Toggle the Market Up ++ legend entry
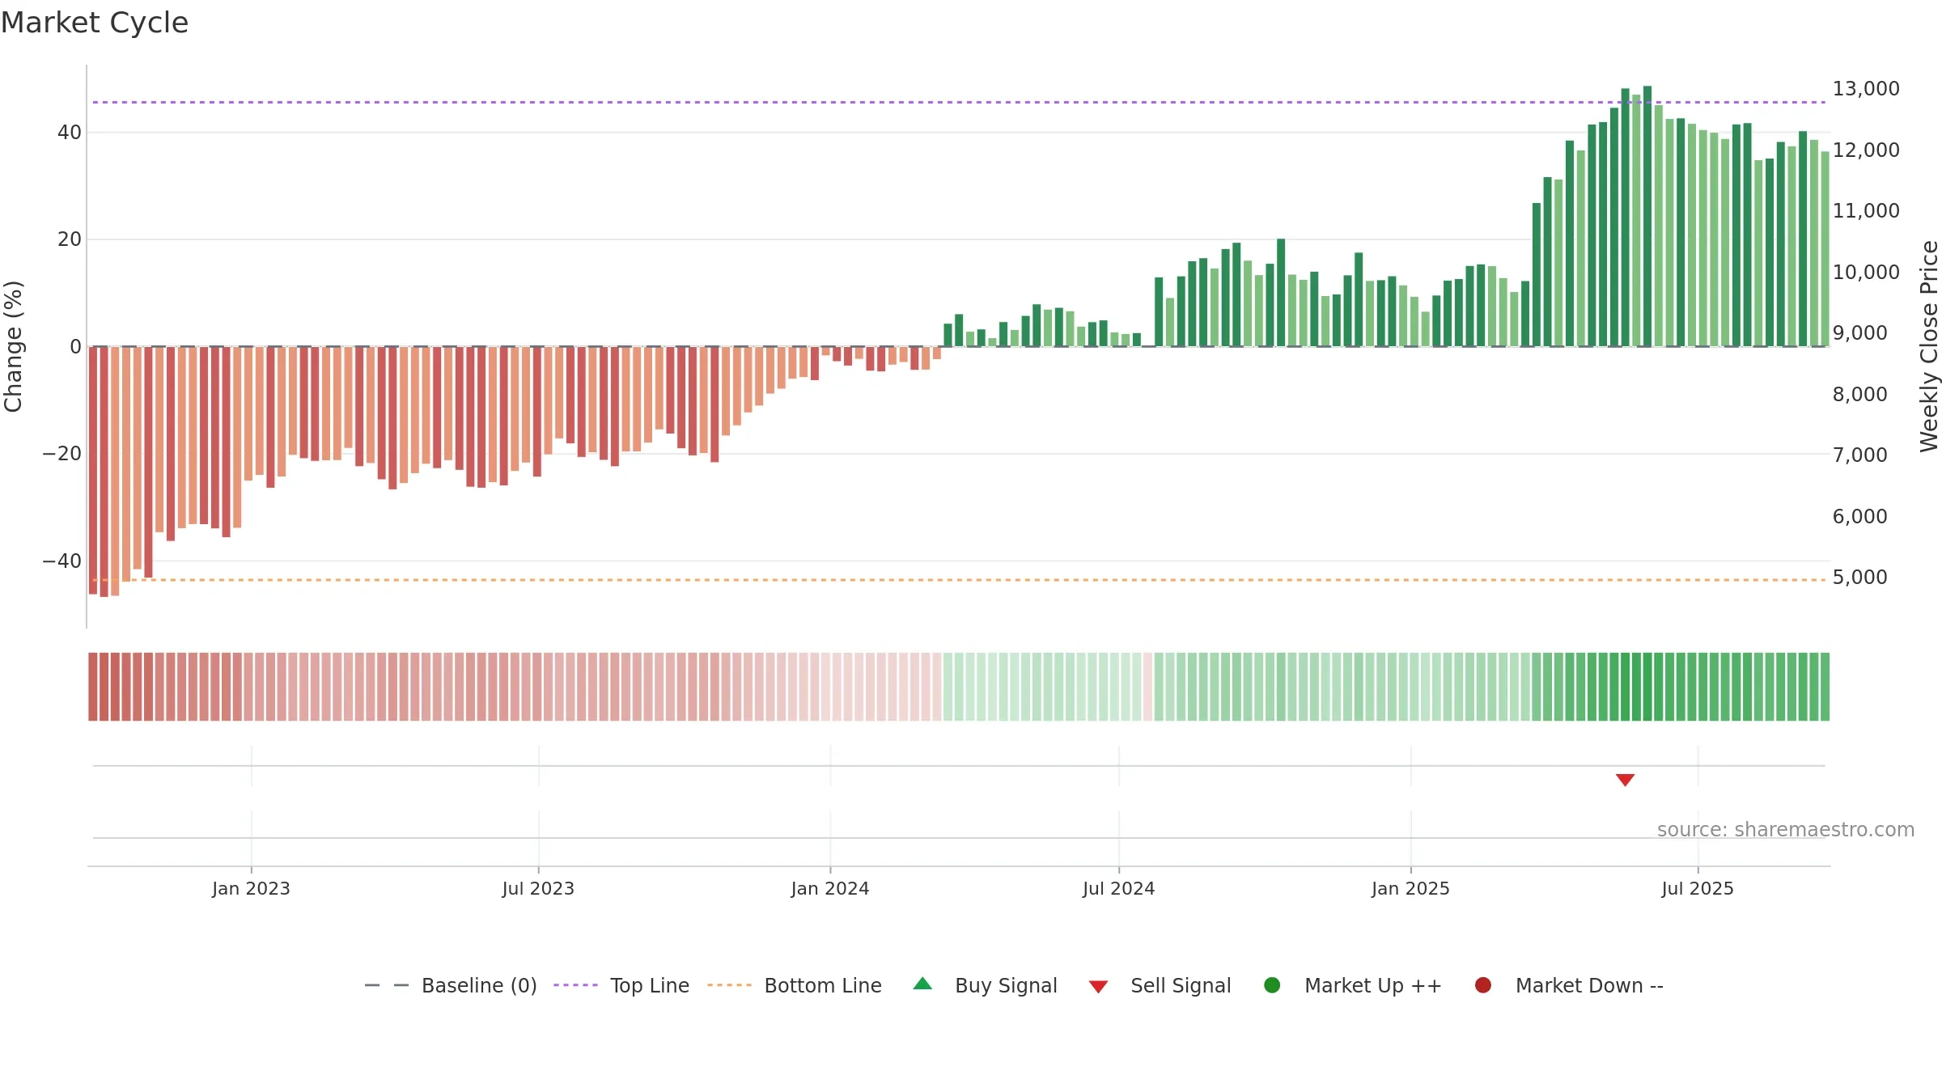This screenshot has height=1092, width=1942. click(x=1352, y=985)
